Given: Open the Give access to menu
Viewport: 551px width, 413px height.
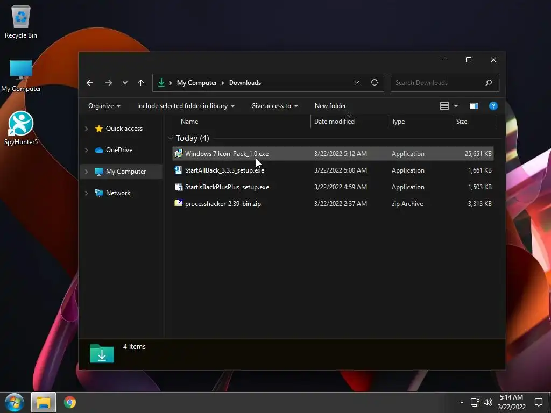Looking at the screenshot, I should (274, 106).
